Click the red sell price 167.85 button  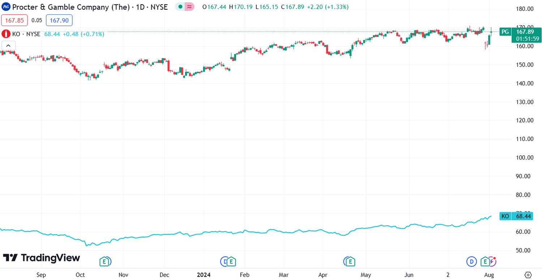click(x=14, y=21)
